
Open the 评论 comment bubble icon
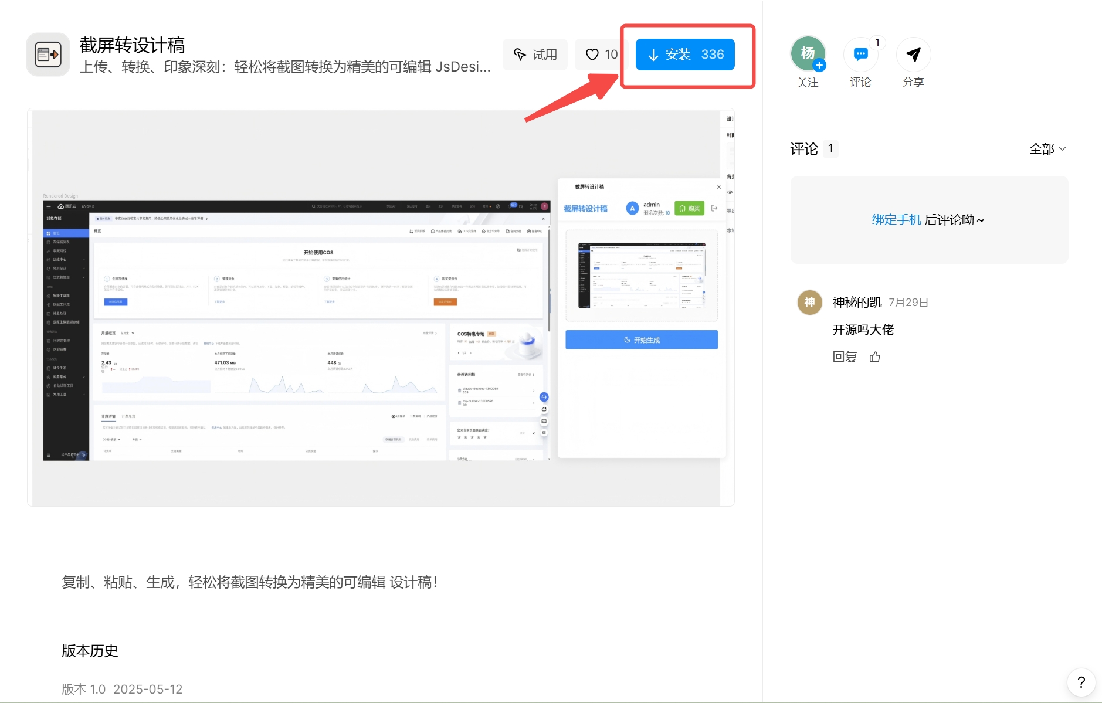[x=860, y=55]
